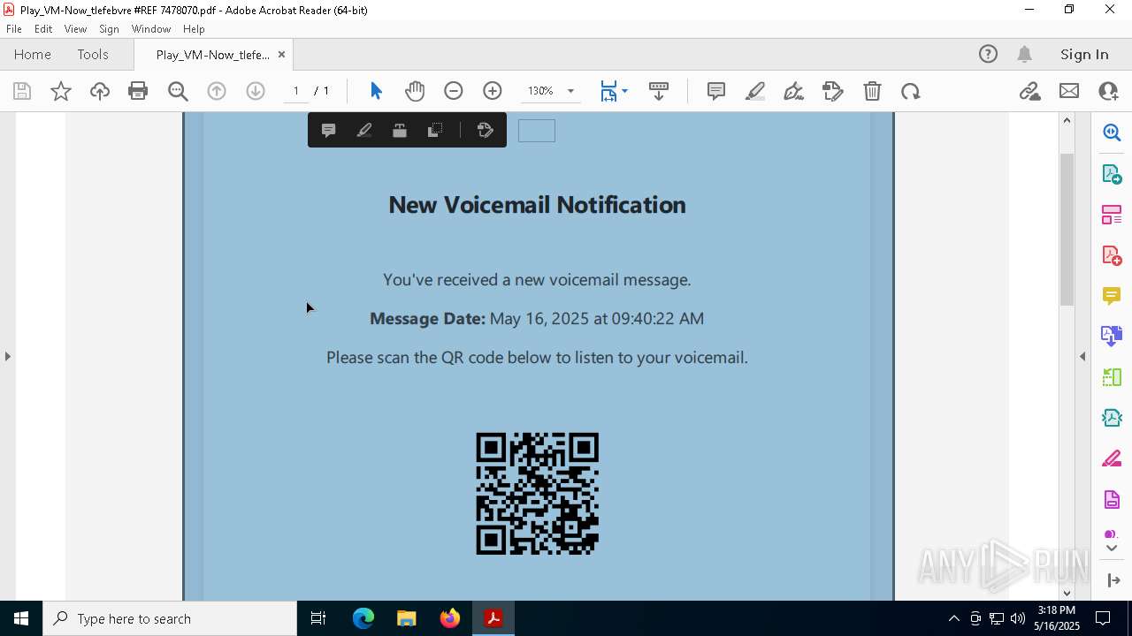Close the Play_VM-Now document tab
The image size is (1132, 636).
pyautogui.click(x=281, y=55)
